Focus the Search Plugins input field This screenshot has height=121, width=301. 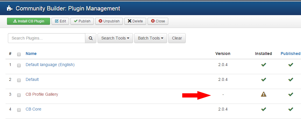46,38
